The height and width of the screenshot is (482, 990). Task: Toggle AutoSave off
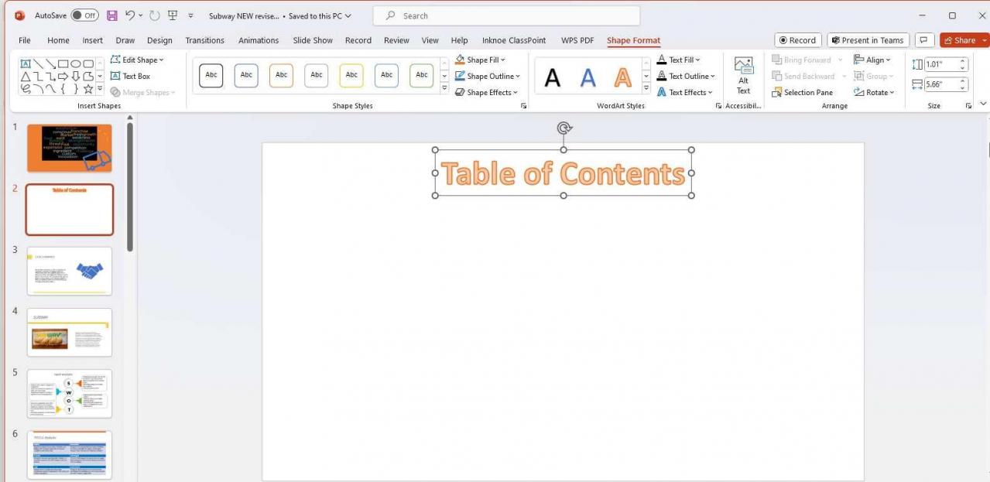point(67,15)
